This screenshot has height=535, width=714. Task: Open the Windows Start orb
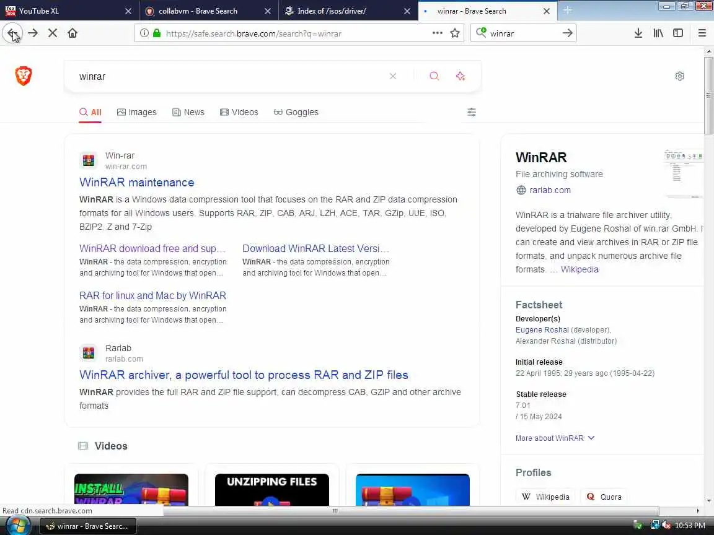click(19, 526)
